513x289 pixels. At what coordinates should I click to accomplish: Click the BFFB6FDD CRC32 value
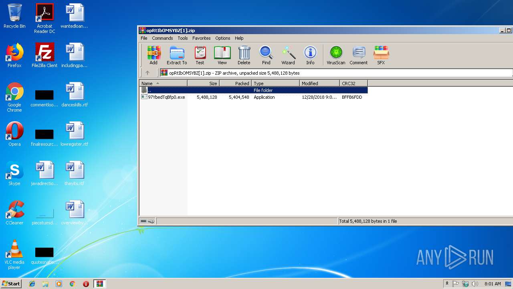click(352, 97)
